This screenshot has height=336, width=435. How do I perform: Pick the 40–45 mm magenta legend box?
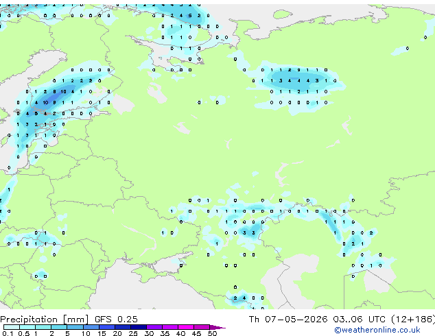click(x=186, y=327)
